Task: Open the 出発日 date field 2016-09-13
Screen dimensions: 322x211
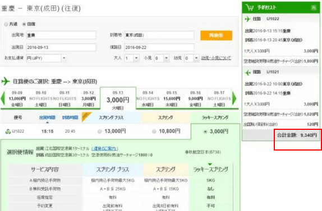Action: point(61,48)
